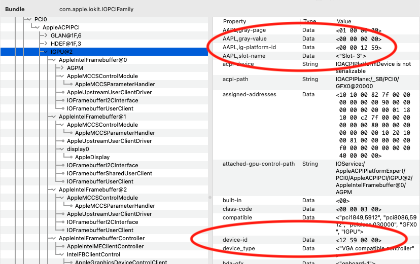Select the device_type property name
This screenshot has height=264, width=420.
point(239,248)
